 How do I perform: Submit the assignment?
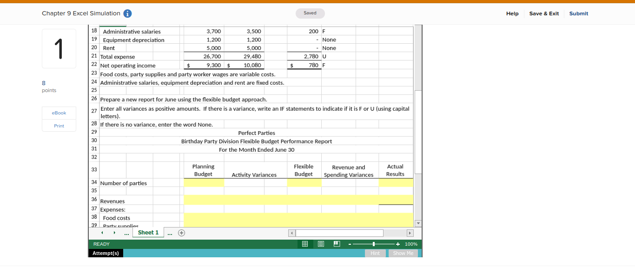coord(579,13)
